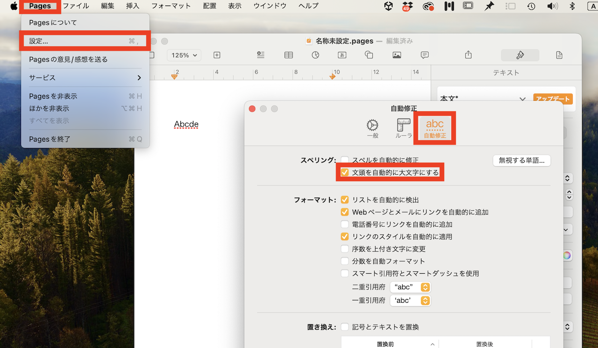Select Pagesについて menu item
This screenshot has height=348, width=598.
85,22
